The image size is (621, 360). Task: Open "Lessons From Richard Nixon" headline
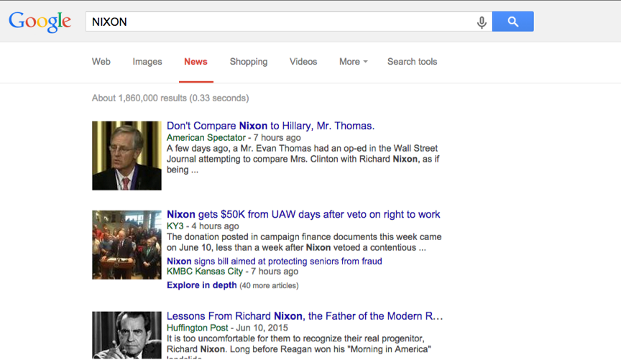pos(305,316)
